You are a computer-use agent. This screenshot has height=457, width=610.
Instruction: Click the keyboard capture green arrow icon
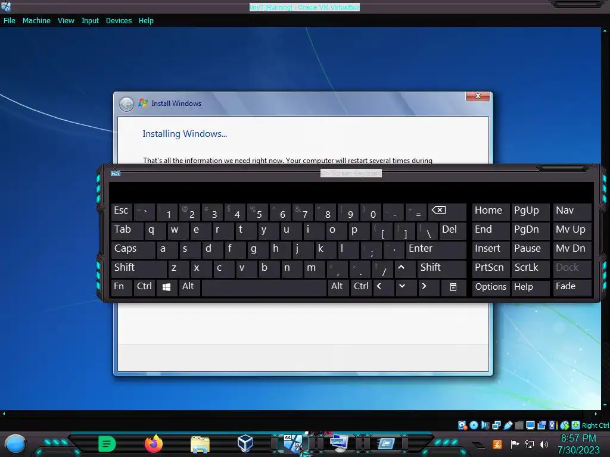point(576,425)
